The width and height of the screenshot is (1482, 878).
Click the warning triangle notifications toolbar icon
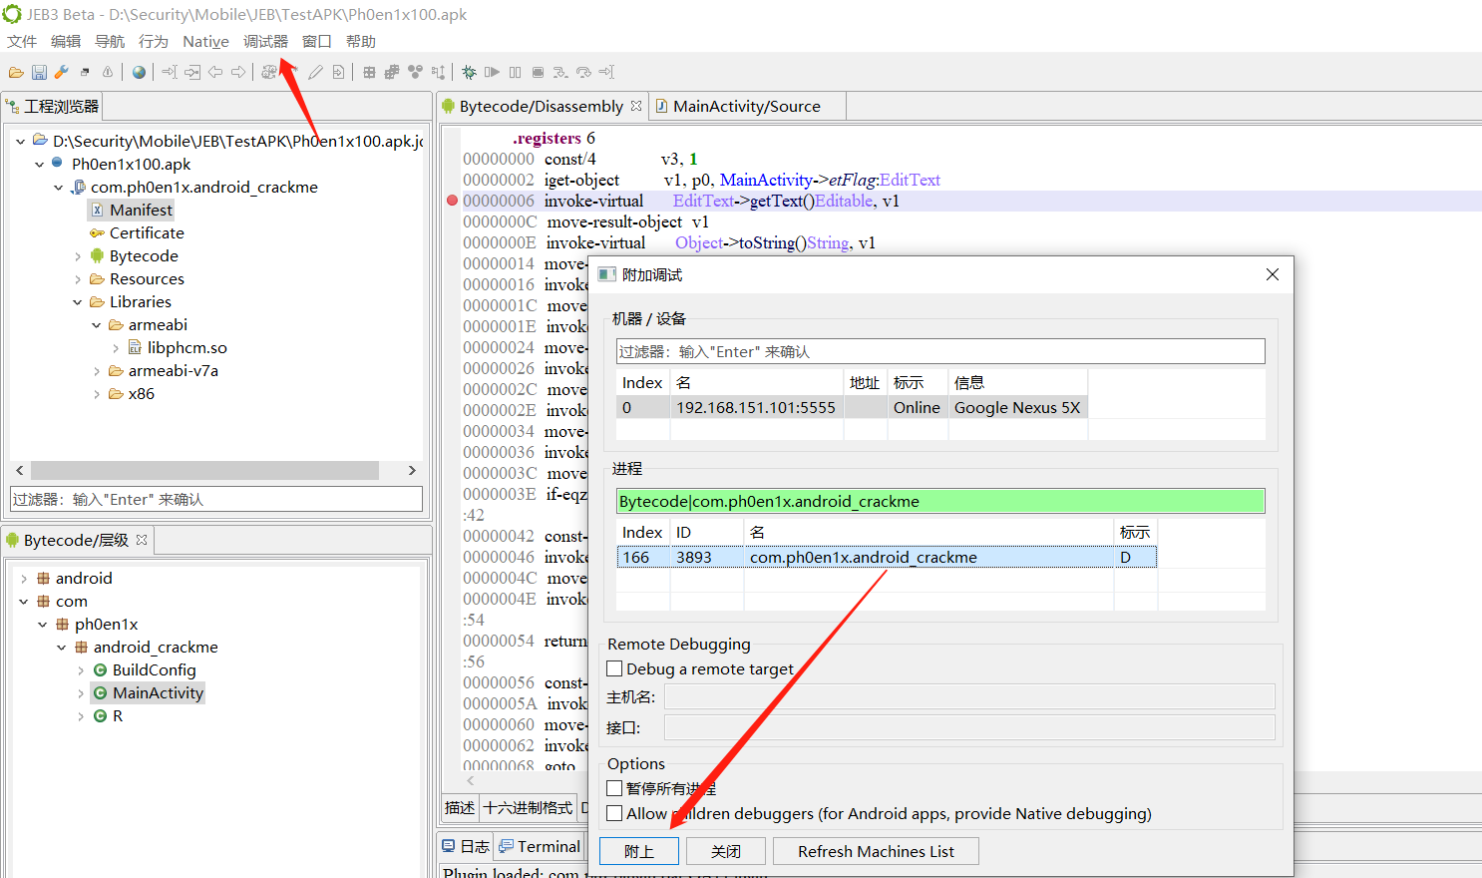pyautogui.click(x=108, y=72)
